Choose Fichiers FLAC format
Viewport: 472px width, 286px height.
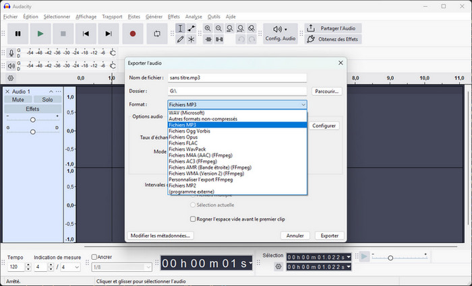(237, 143)
